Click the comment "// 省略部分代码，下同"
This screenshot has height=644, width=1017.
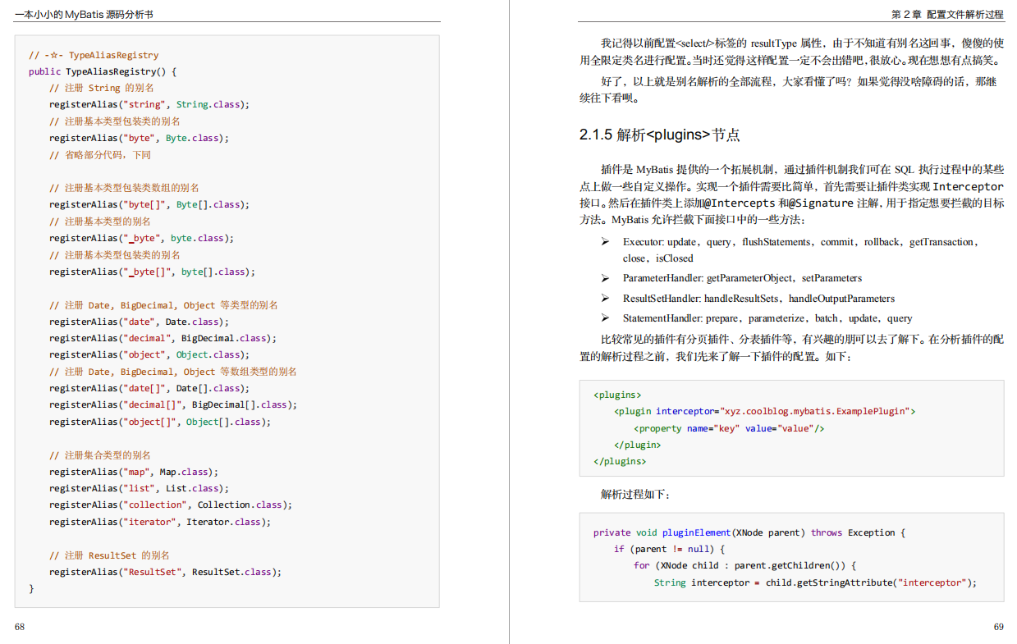tap(100, 154)
